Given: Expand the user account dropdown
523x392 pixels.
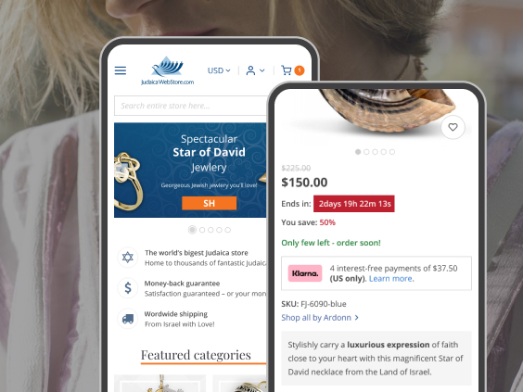Looking at the screenshot, I should point(255,70).
